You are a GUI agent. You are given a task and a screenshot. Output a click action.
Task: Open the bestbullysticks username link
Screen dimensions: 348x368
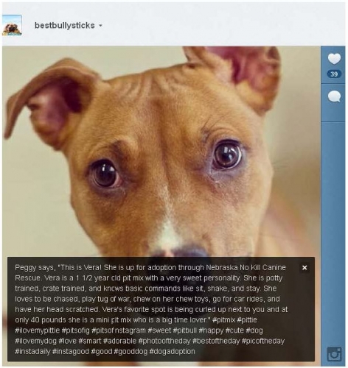[65, 26]
